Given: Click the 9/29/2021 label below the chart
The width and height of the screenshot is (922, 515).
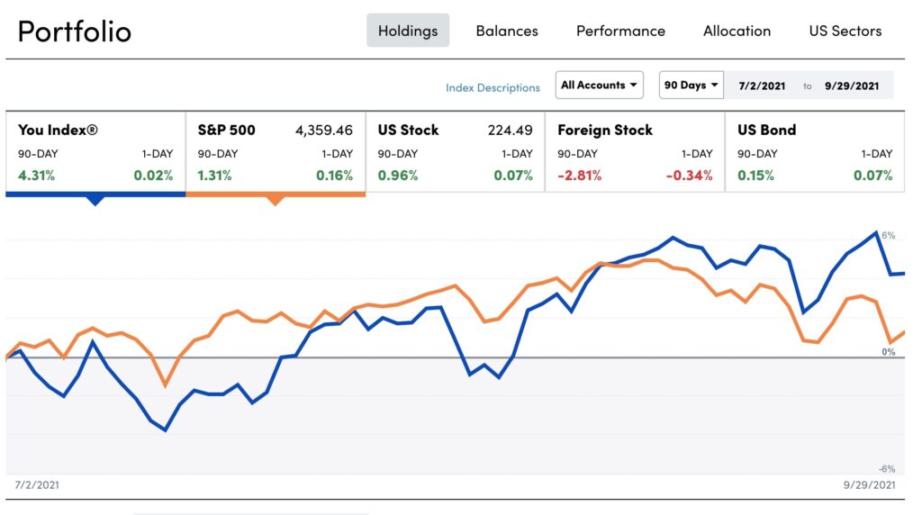Looking at the screenshot, I should [x=869, y=485].
